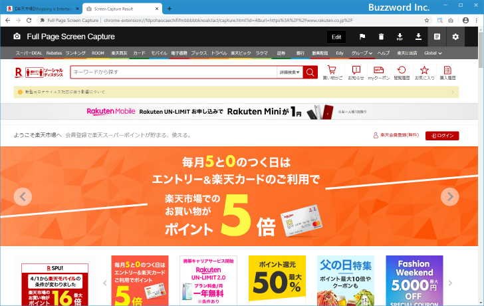Open the 購入履歴 purchase history icon
484x306 pixels.
[x=447, y=73]
